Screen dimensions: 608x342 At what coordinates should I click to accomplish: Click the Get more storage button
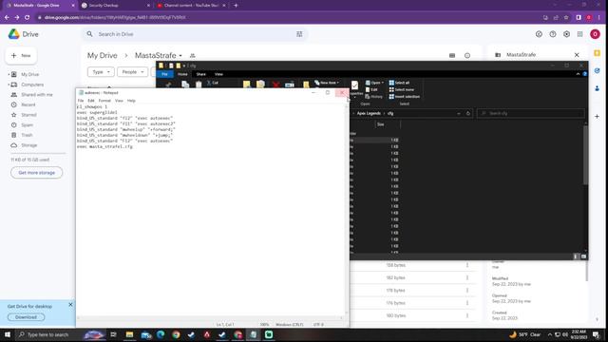tap(36, 173)
